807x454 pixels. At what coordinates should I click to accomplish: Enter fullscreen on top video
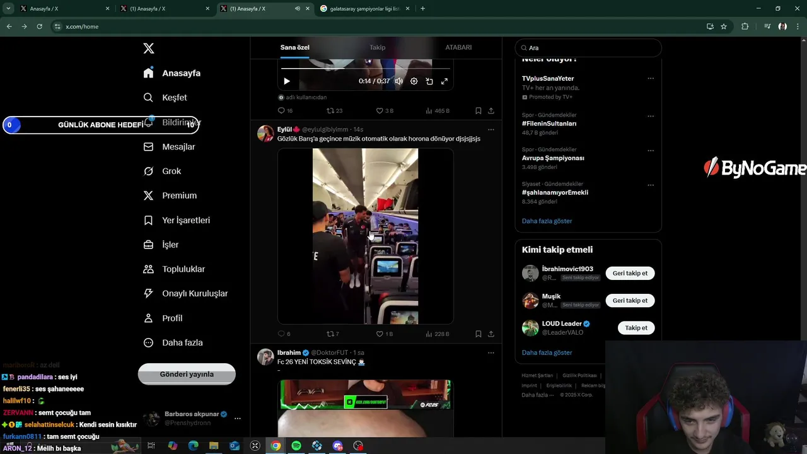(x=444, y=81)
